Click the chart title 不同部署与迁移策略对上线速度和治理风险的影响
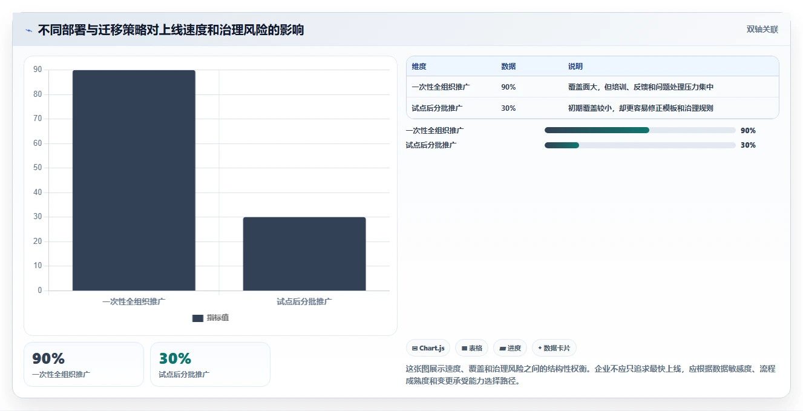803x411 pixels. pyautogui.click(x=171, y=30)
